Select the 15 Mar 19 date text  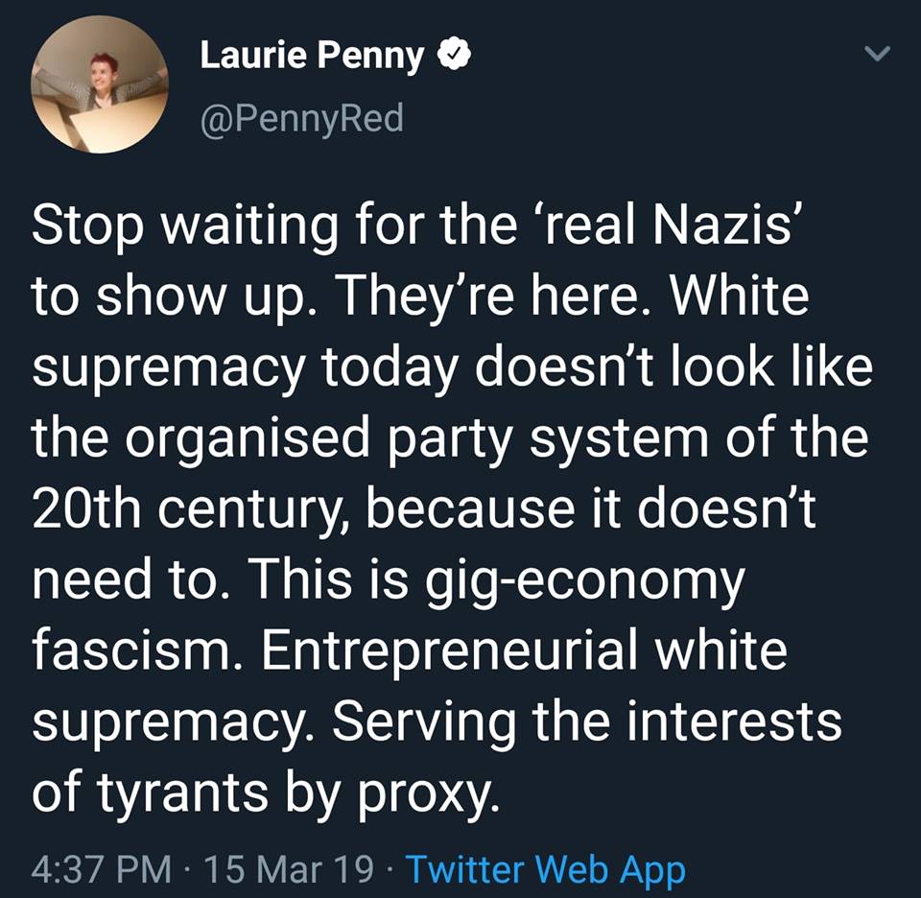(289, 868)
